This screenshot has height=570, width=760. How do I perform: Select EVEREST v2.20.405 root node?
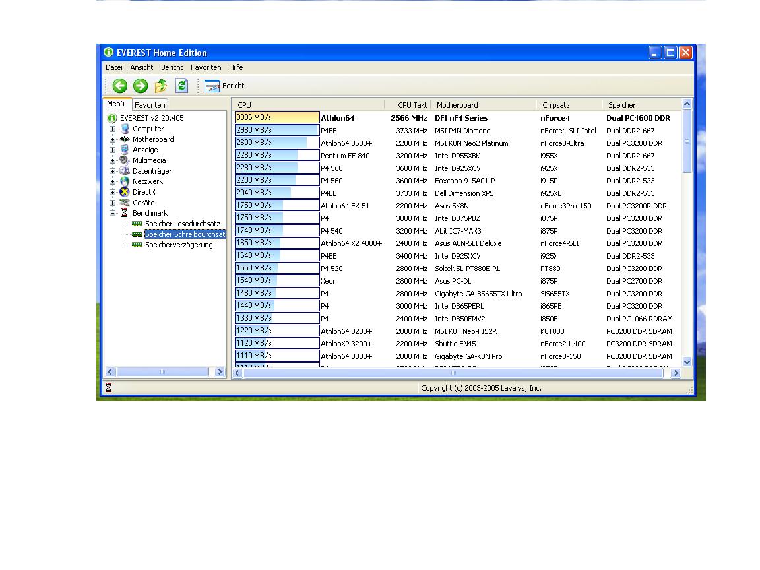point(152,118)
